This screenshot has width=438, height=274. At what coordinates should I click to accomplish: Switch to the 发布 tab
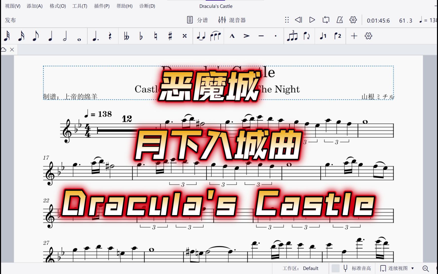[x=10, y=20]
